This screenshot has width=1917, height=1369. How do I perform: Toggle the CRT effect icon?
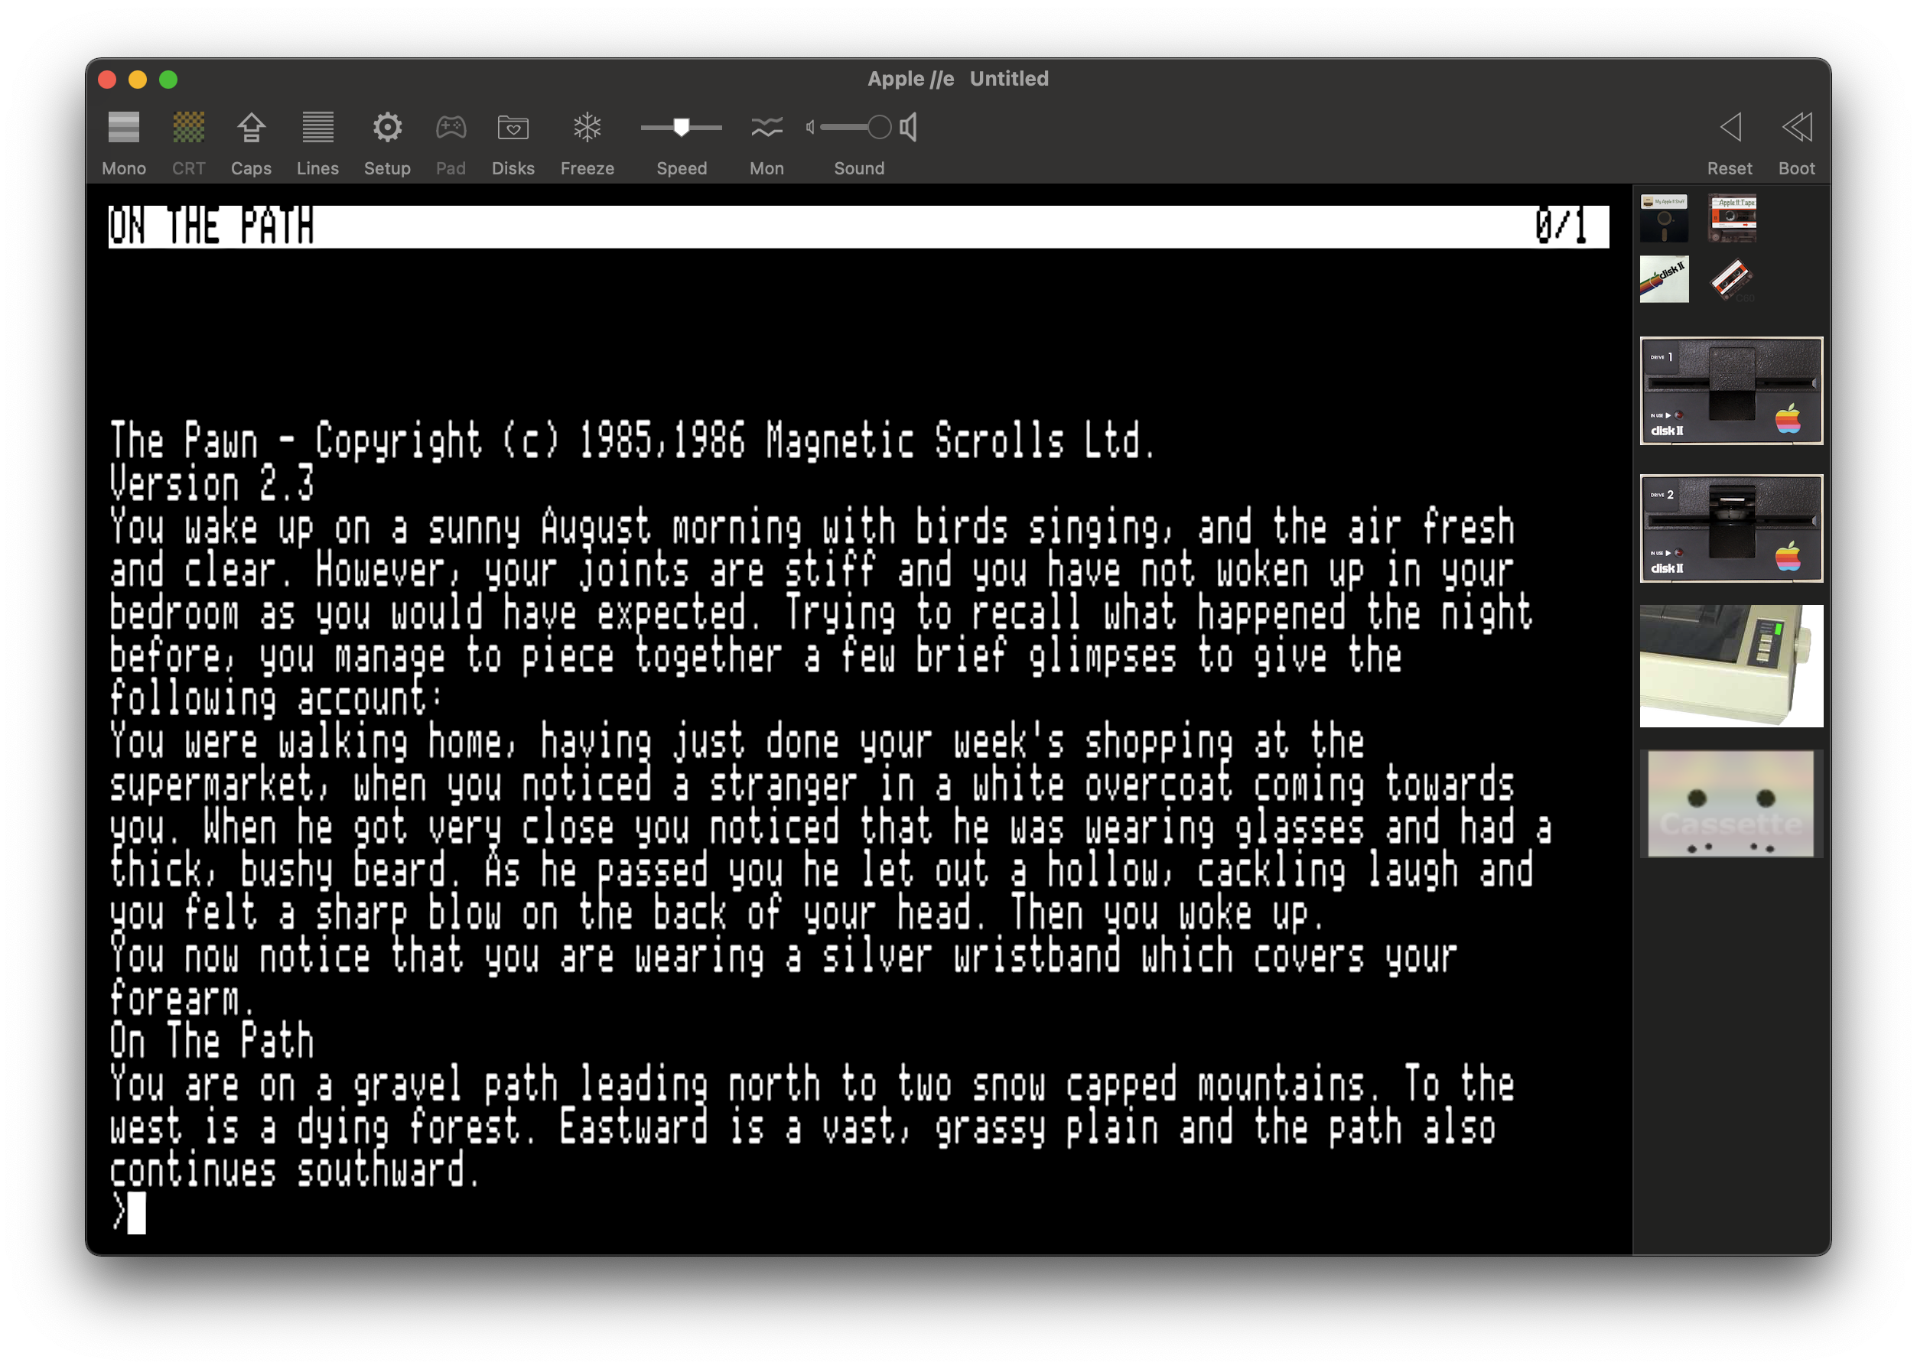pos(189,128)
